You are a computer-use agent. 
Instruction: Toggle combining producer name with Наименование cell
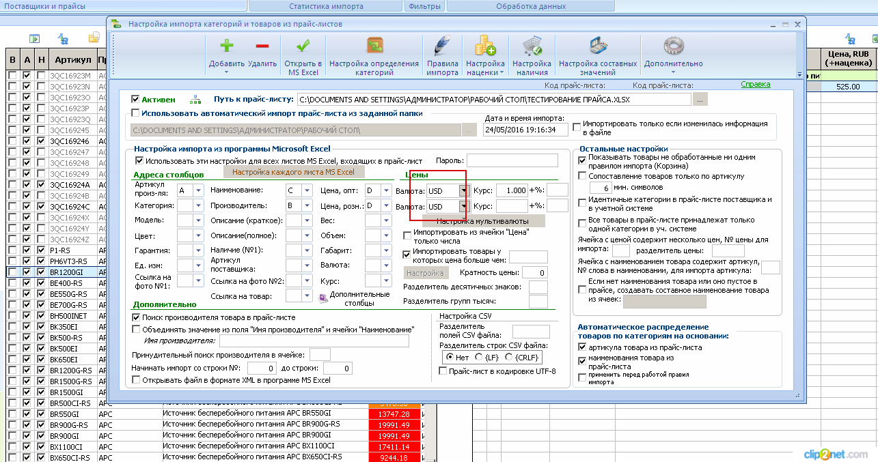(x=137, y=329)
